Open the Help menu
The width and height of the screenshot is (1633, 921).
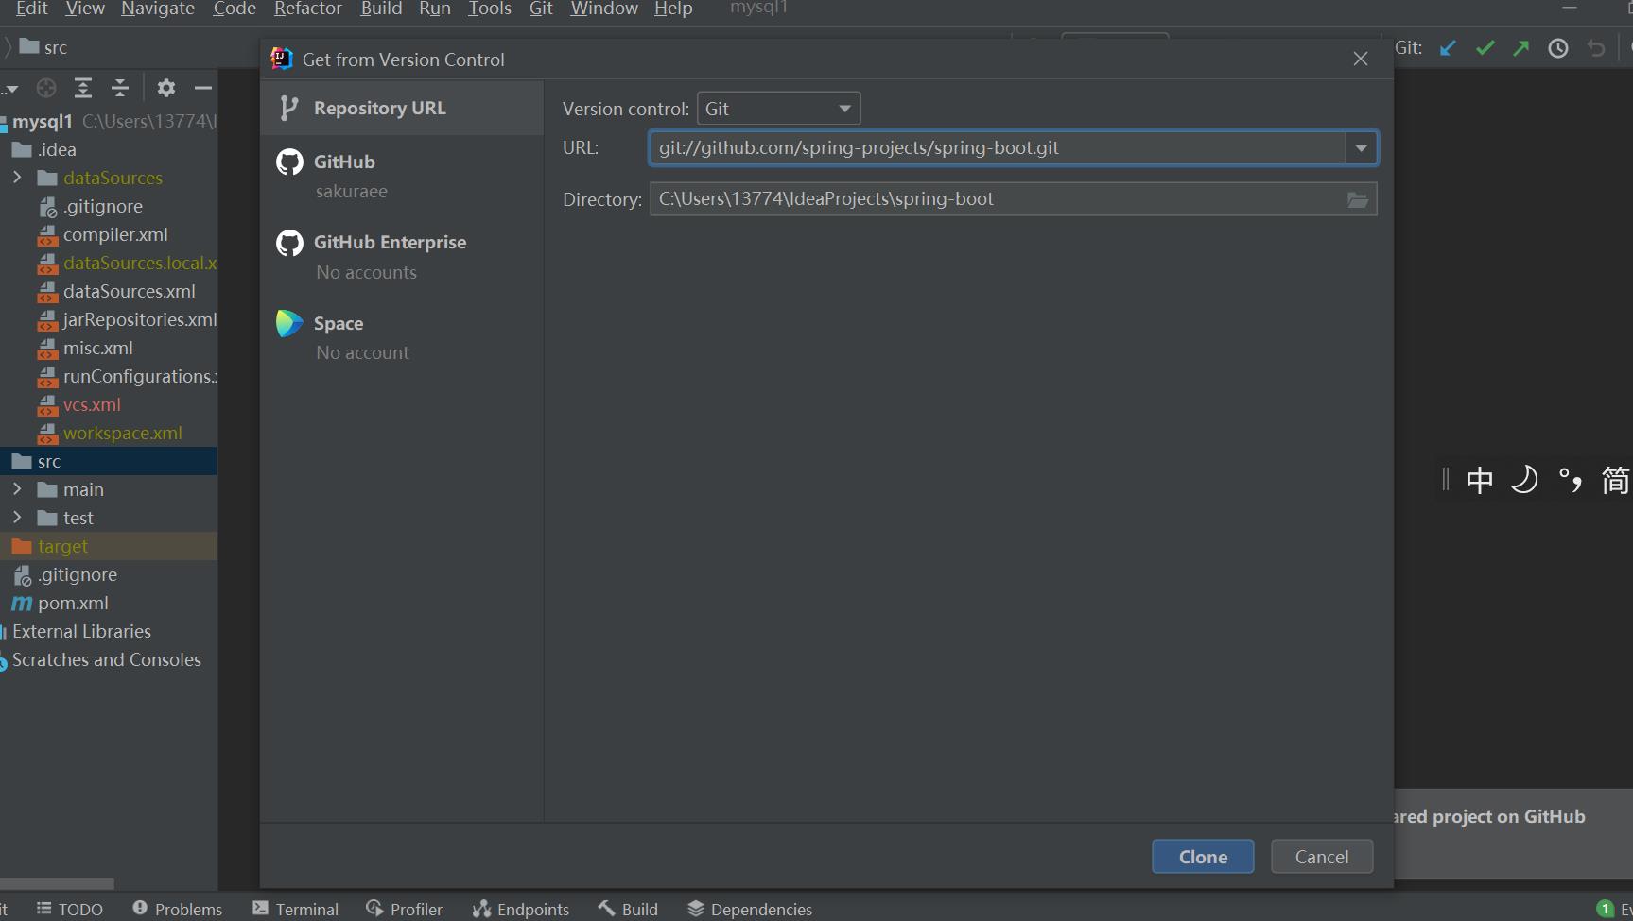pyautogui.click(x=673, y=9)
